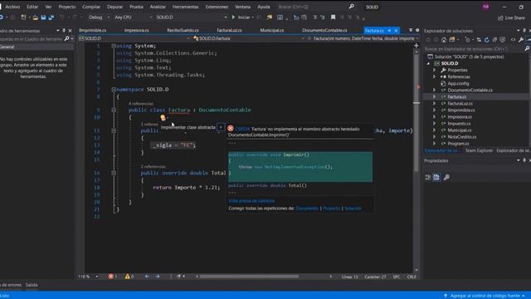Click Solución link in fix all occurrences
531x299 pixels.
tap(353, 208)
